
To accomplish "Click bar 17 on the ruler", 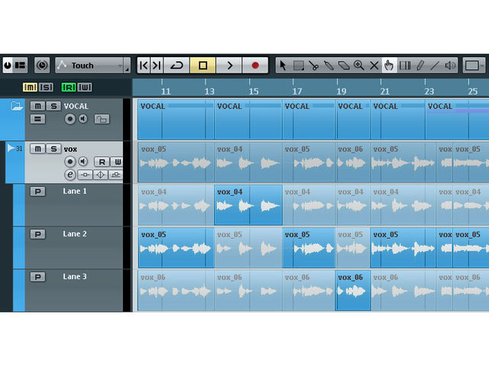I will pos(297,91).
